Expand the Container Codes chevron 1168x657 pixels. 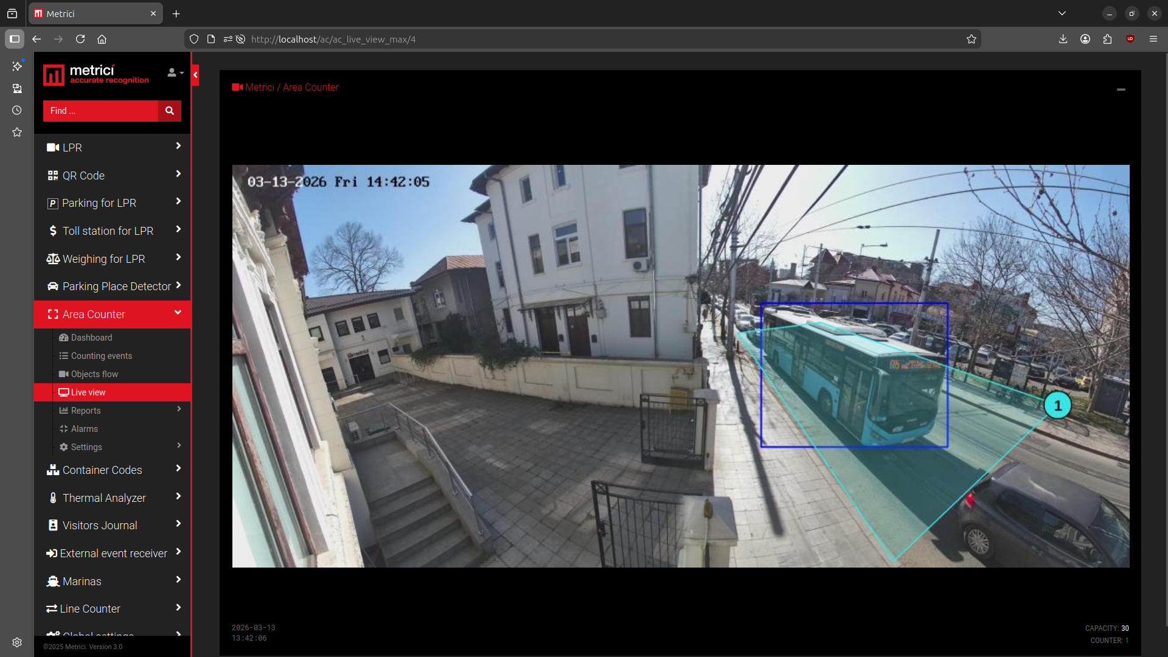178,468
